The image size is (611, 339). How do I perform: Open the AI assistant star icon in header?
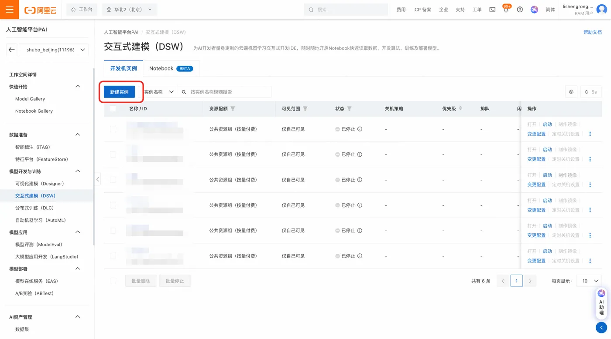534,10
